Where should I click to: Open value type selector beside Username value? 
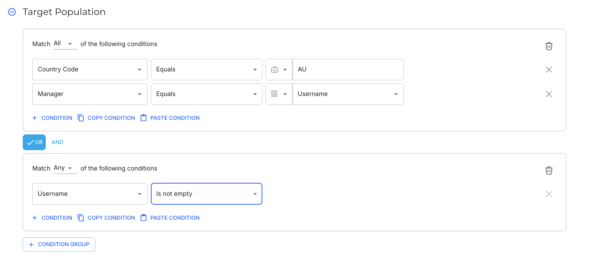(279, 94)
